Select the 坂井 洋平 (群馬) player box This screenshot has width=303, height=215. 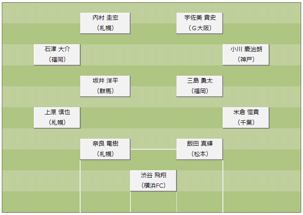click(x=105, y=86)
